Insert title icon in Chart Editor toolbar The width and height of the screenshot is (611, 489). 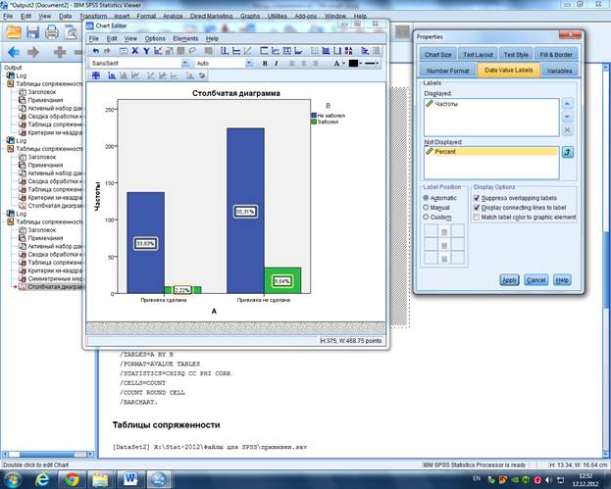[264, 51]
